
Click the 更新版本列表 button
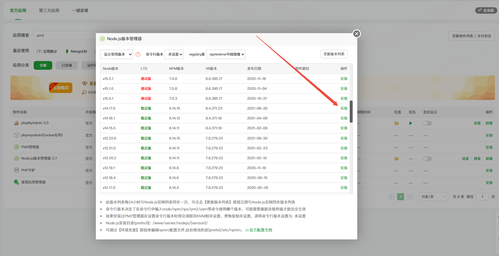click(x=334, y=54)
